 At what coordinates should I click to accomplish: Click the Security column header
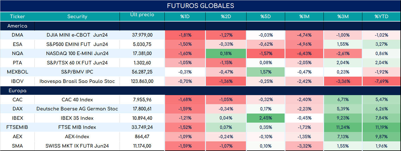coord(77,16)
